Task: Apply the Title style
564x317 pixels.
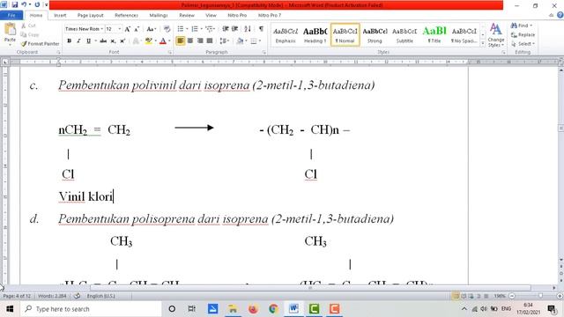Action: (434, 35)
